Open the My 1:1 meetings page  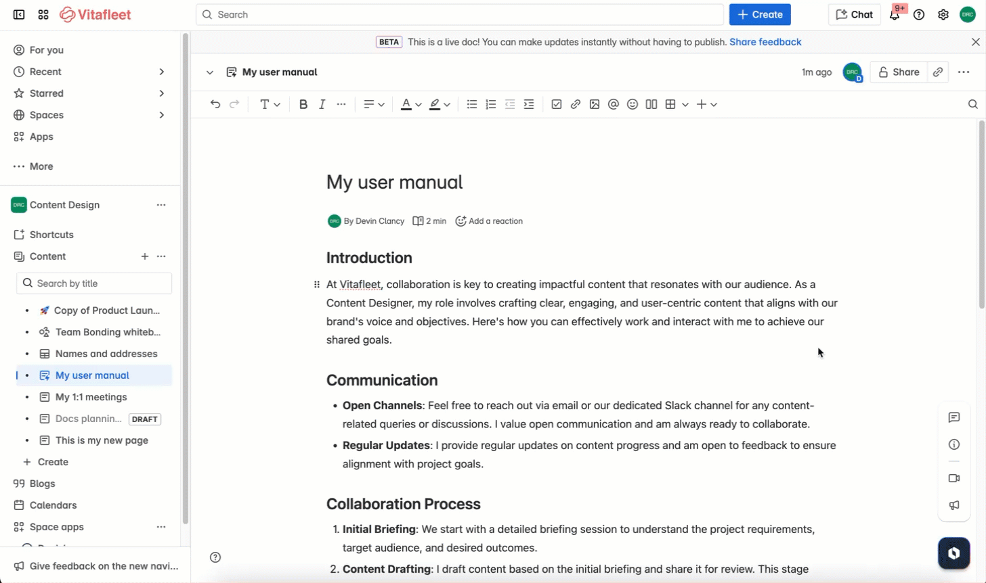tap(91, 397)
